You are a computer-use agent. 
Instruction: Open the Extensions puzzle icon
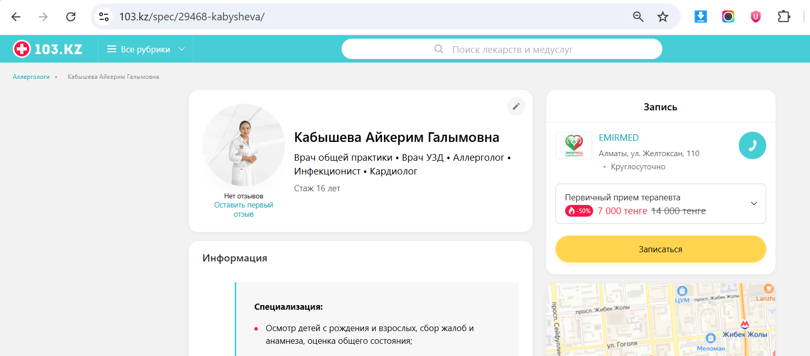tap(784, 17)
